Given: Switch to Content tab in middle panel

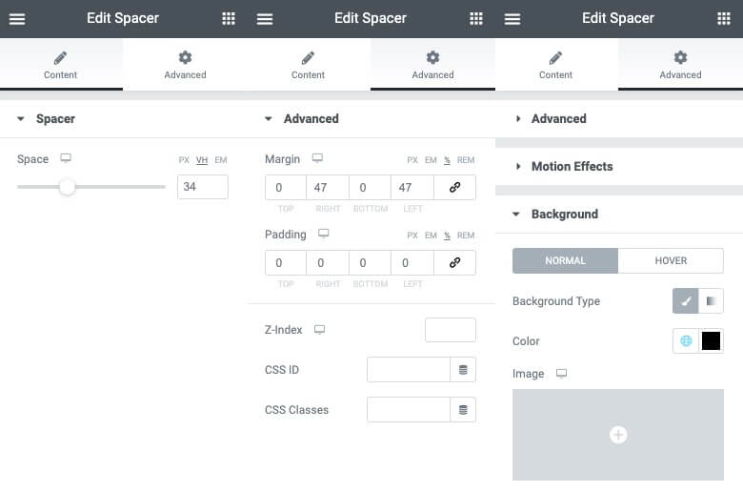Looking at the screenshot, I should [308, 65].
